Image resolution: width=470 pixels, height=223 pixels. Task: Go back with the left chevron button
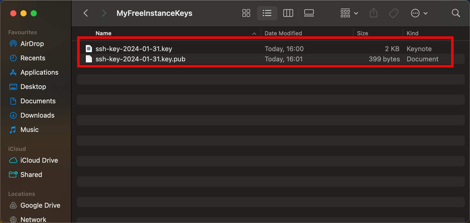pos(86,13)
